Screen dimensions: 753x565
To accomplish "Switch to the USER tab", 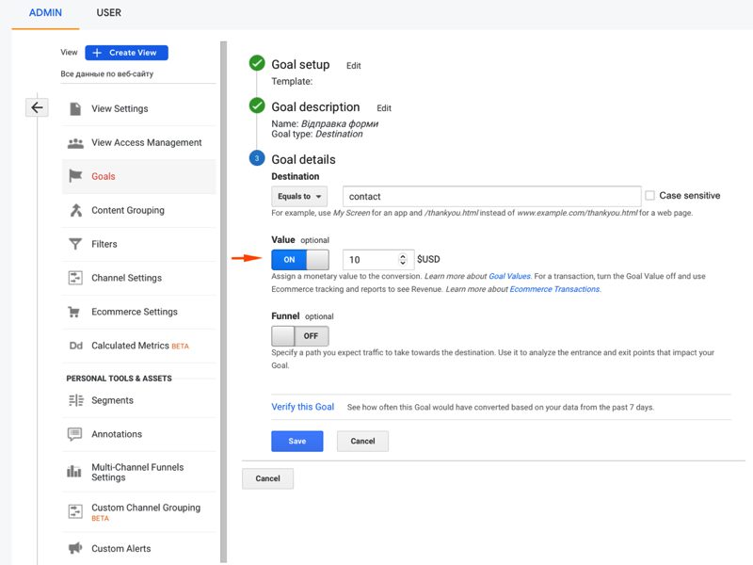I will point(108,13).
